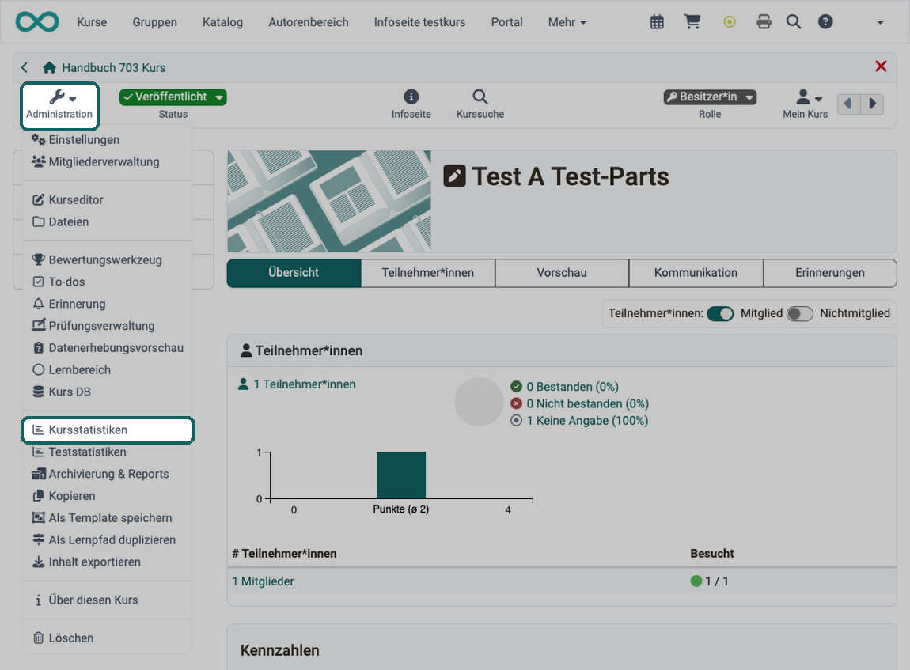Click the edit icon beside Test A Test-Parts
Screen dimensions: 910x670
click(x=454, y=176)
